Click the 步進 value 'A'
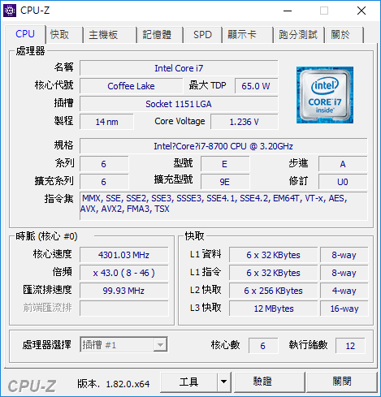The height and width of the screenshot is (397, 381). (x=343, y=164)
